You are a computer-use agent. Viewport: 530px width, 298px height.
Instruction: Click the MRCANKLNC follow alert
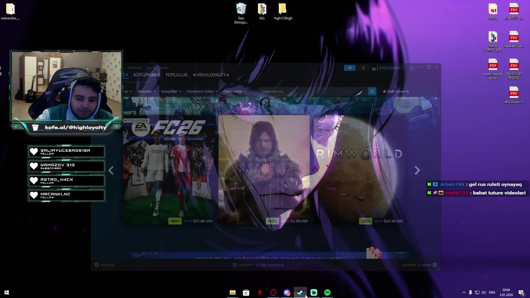(x=66, y=195)
